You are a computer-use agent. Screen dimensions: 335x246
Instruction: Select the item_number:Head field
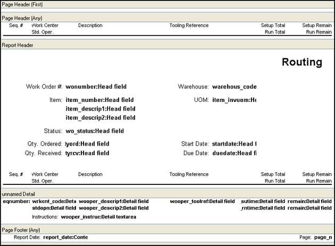pyautogui.click(x=99, y=100)
